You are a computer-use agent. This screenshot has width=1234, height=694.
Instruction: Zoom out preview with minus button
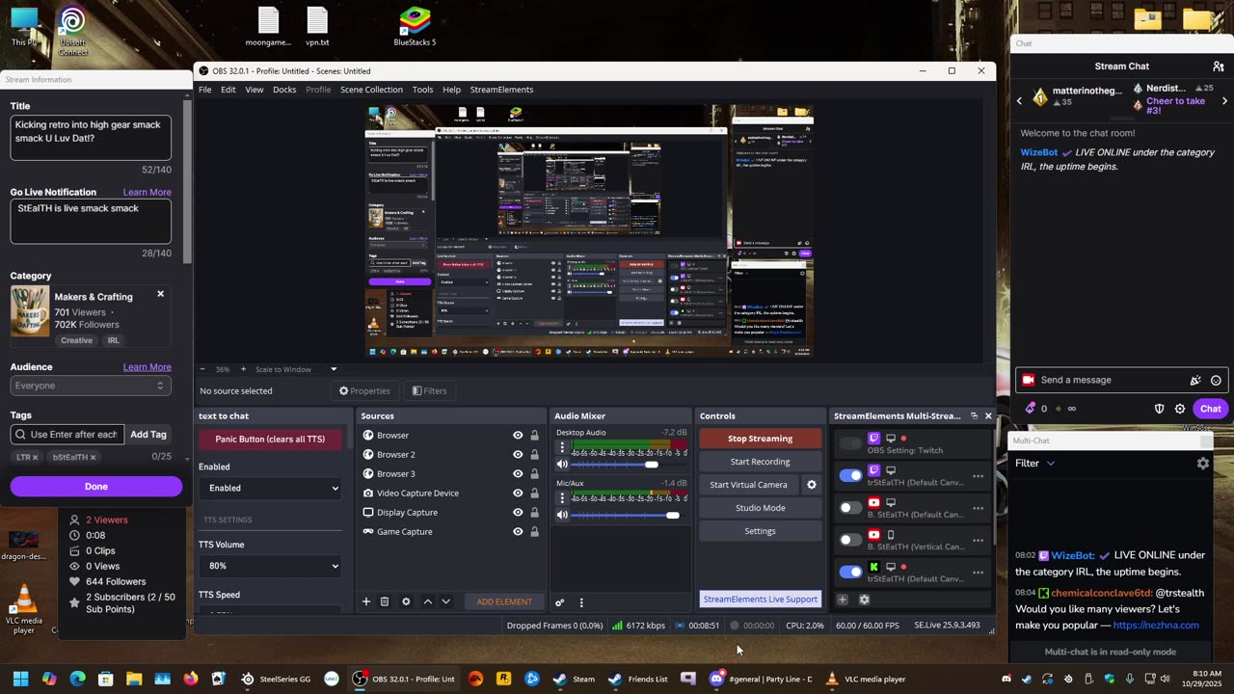coord(202,369)
